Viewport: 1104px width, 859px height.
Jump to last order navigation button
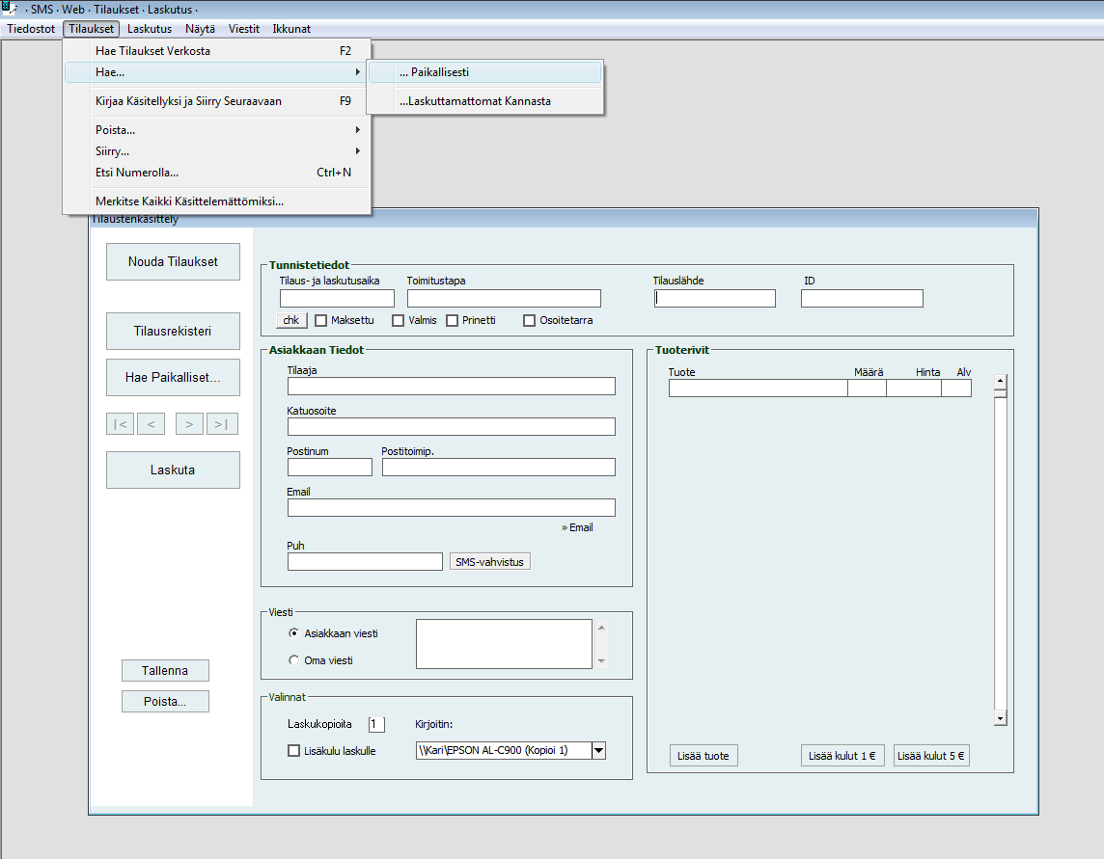tap(222, 424)
